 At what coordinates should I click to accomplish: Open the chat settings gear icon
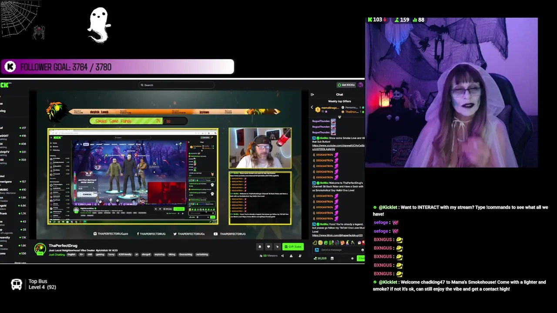point(352,258)
